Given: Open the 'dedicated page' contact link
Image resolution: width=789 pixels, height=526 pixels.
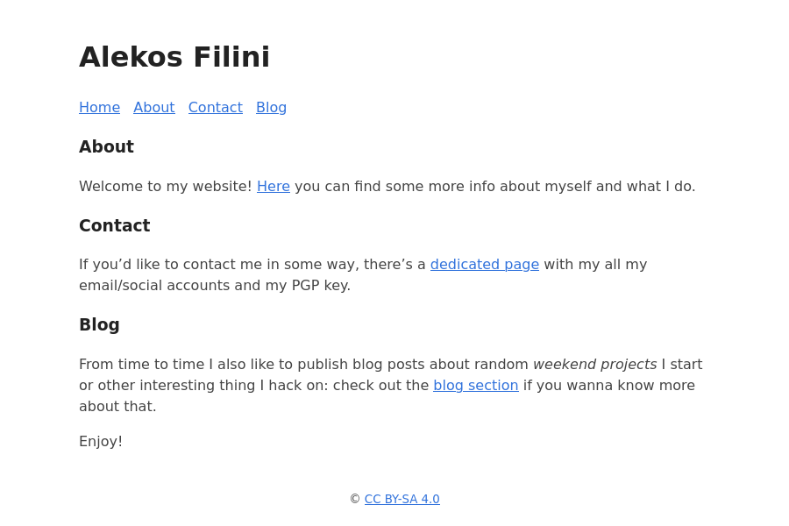Looking at the screenshot, I should (x=484, y=264).
